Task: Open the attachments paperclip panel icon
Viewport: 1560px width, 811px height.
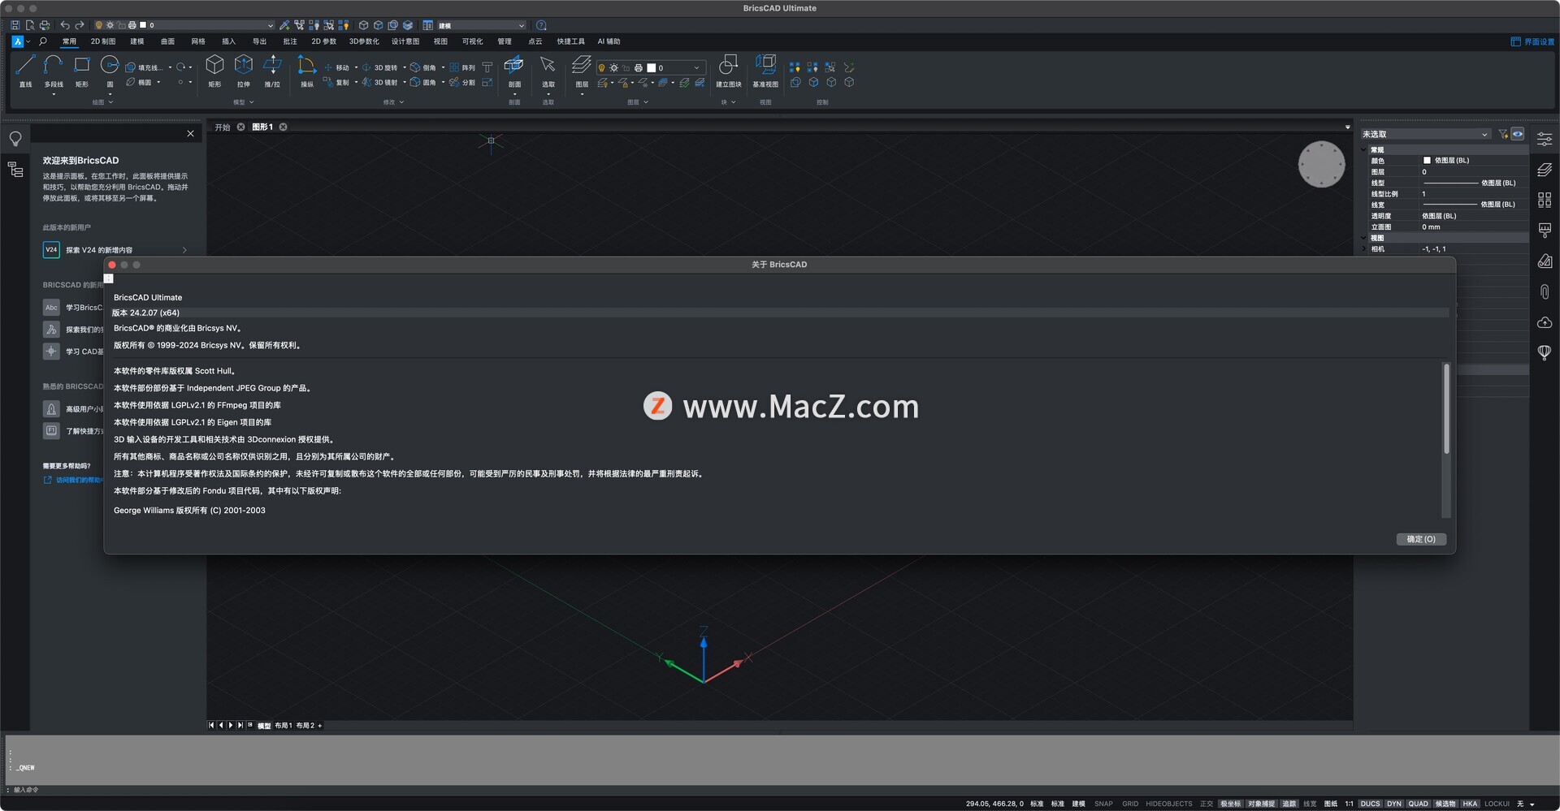Action: pos(1545,291)
